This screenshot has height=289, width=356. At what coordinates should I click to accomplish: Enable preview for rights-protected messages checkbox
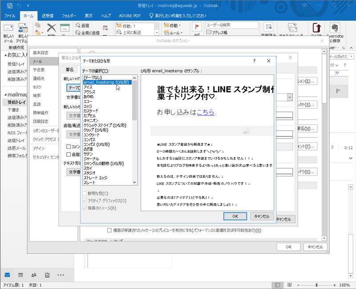tap(109, 230)
